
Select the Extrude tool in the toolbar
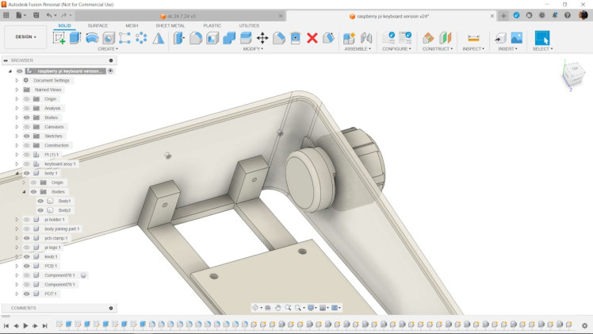pyautogui.click(x=75, y=37)
